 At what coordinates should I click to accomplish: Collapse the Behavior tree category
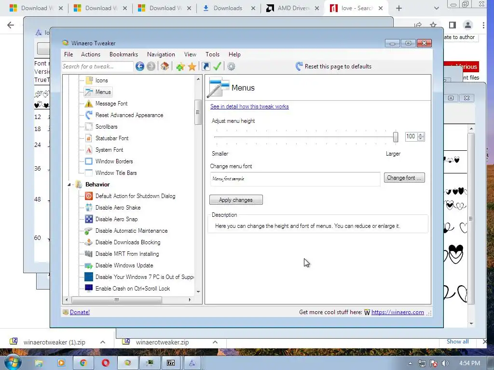[69, 185]
